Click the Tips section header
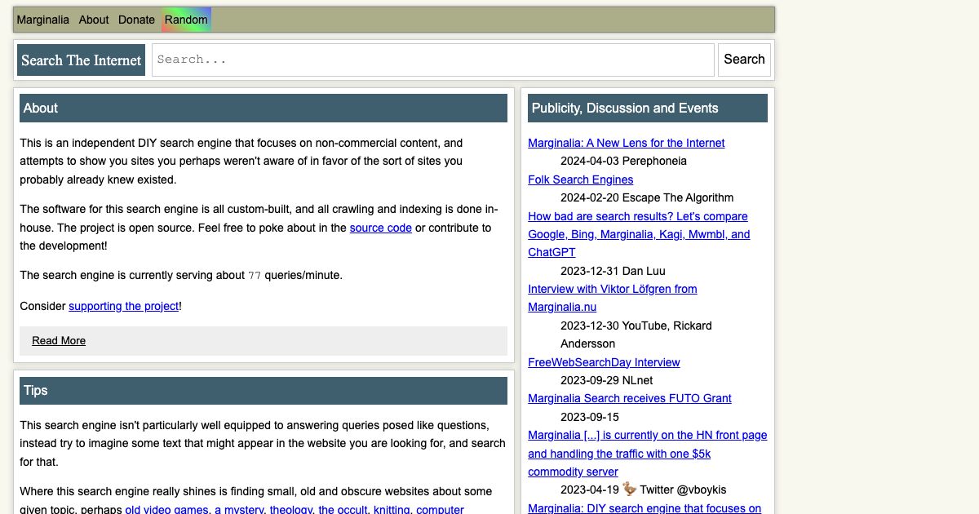Screen dimensions: 979x514 (36, 391)
